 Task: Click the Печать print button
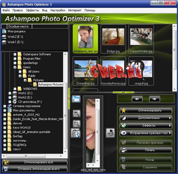(x=146, y=150)
